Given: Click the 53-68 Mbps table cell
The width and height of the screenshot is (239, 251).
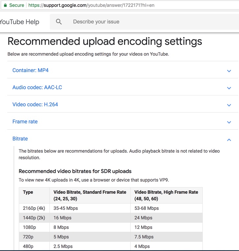Looking at the screenshot, I should (146, 208).
